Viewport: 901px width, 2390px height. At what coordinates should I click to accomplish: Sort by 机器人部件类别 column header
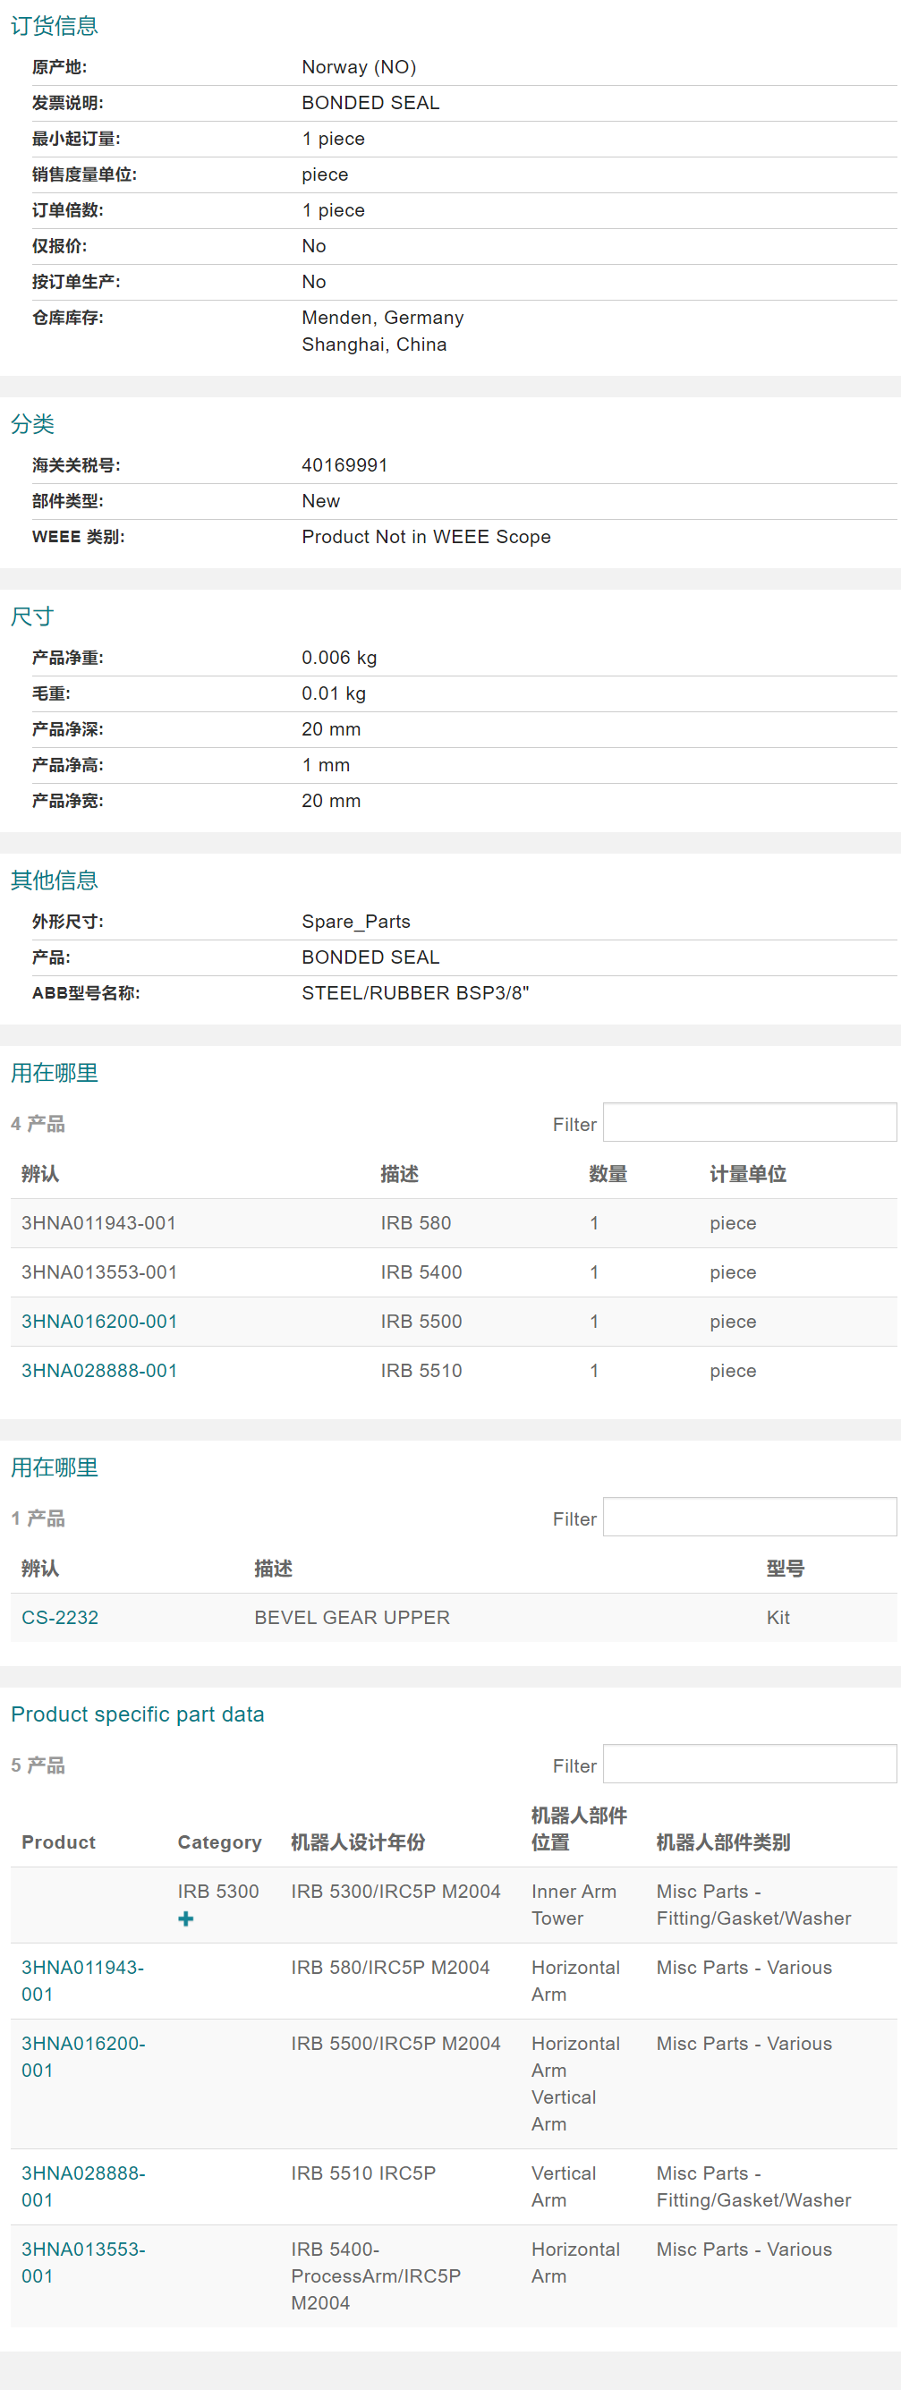(724, 1842)
